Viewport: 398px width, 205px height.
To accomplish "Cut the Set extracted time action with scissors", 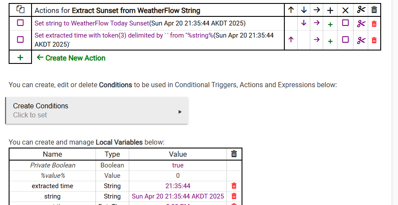I will click(x=361, y=40).
